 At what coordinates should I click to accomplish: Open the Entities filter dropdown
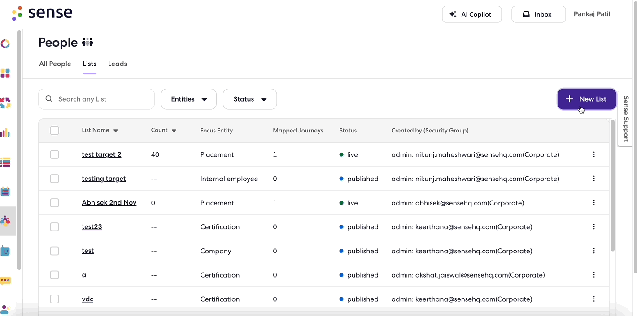[x=189, y=99]
